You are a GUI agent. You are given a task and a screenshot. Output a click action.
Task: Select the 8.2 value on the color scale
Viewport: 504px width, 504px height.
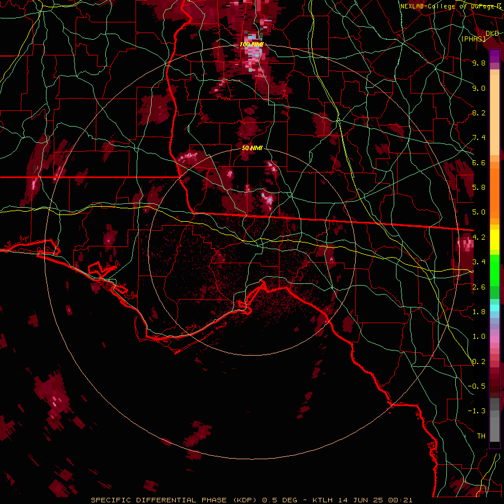pyautogui.click(x=479, y=113)
